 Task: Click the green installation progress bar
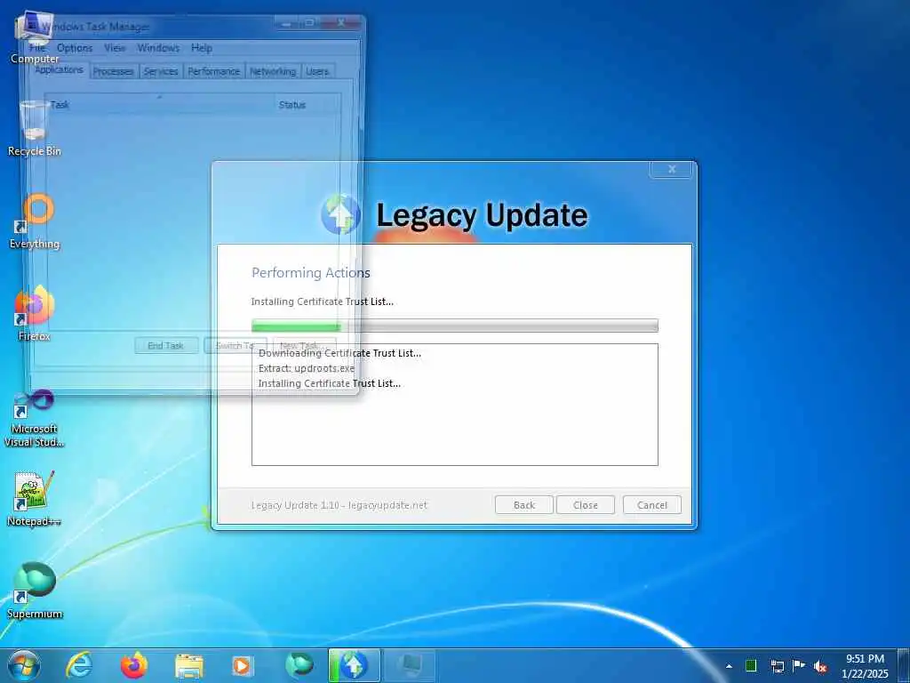click(455, 325)
